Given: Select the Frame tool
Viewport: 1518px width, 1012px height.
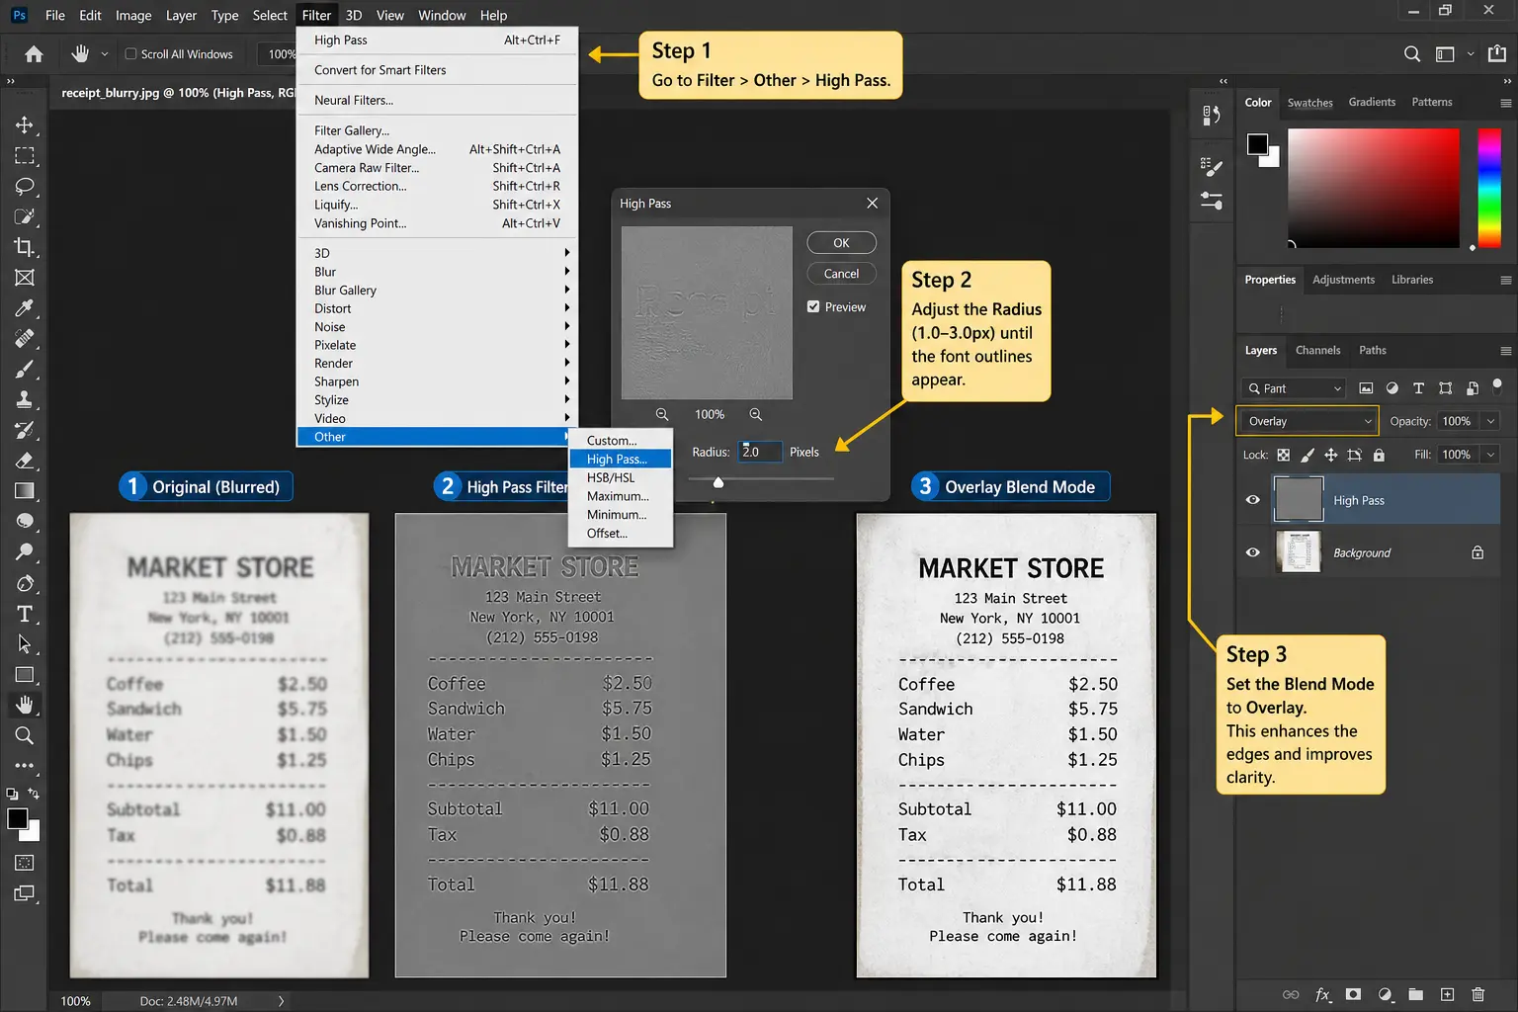Looking at the screenshot, I should pyautogui.click(x=25, y=278).
